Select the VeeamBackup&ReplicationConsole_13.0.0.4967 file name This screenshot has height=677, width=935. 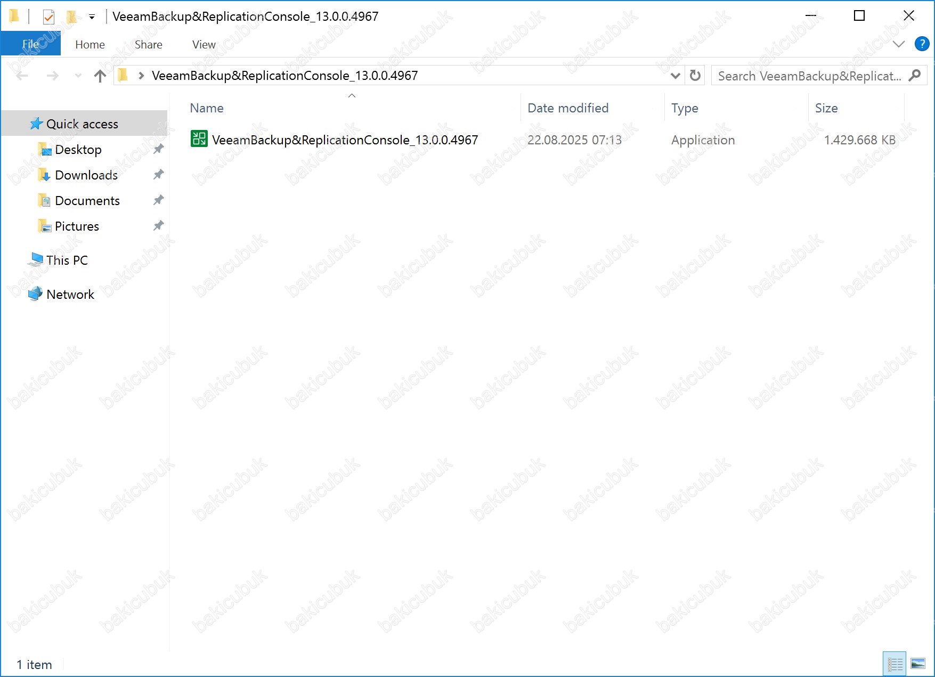(x=345, y=140)
